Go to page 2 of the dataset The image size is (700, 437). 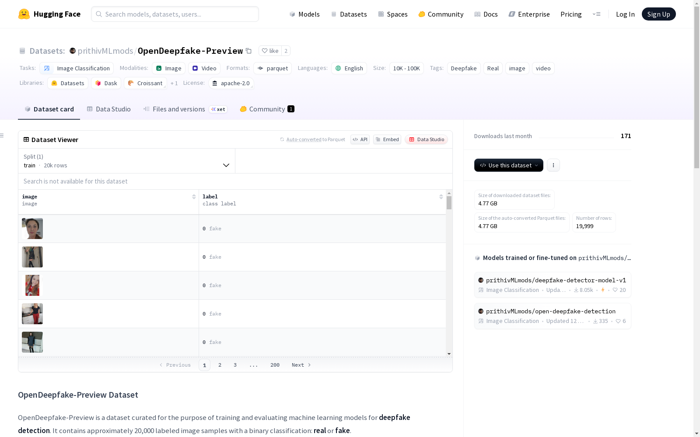point(220,365)
